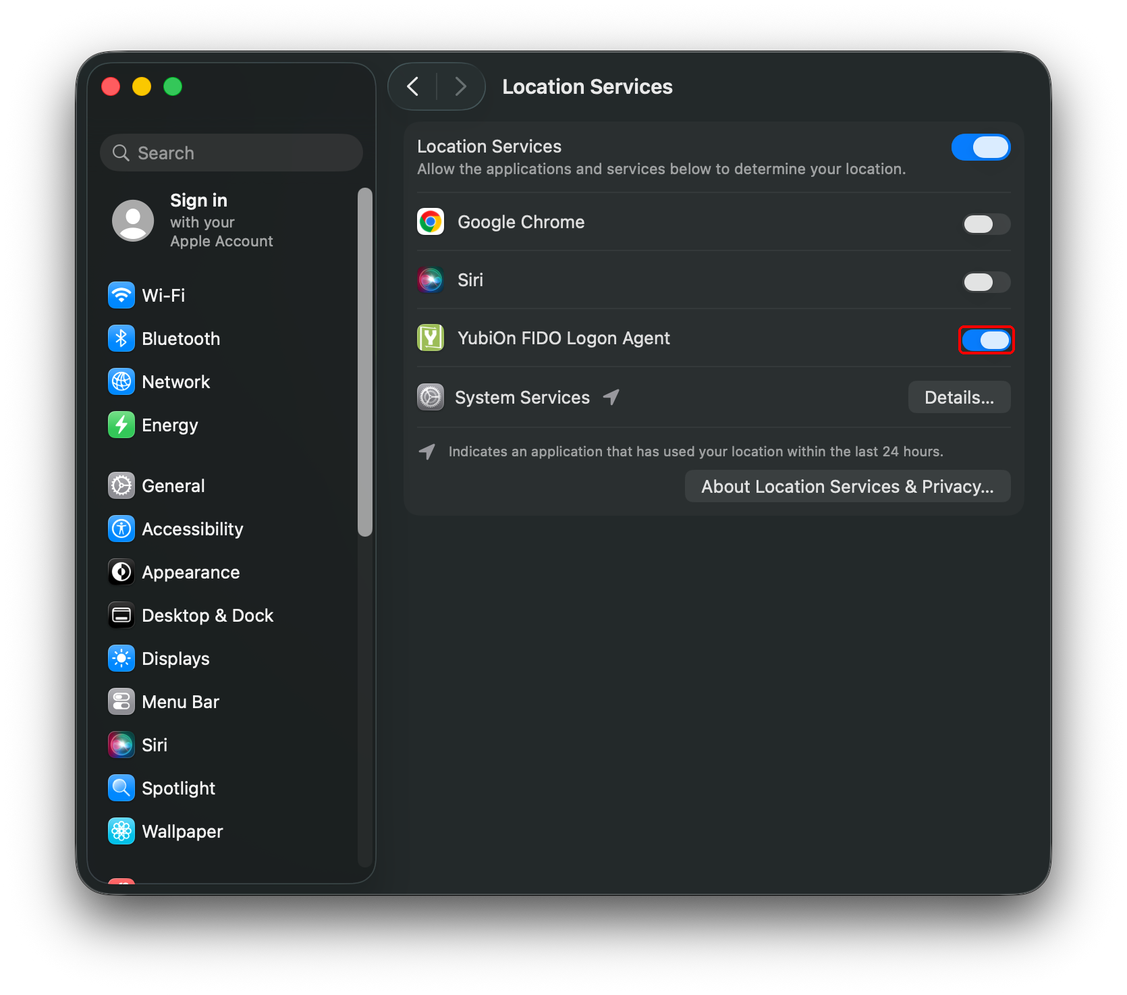
Task: Click the Accessibility icon in sidebar
Action: (x=121, y=529)
